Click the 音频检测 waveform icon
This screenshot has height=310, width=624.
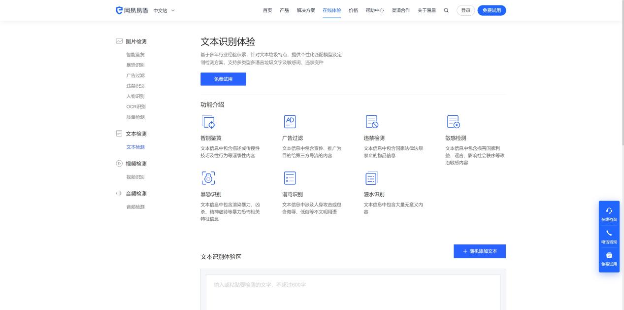(x=119, y=194)
